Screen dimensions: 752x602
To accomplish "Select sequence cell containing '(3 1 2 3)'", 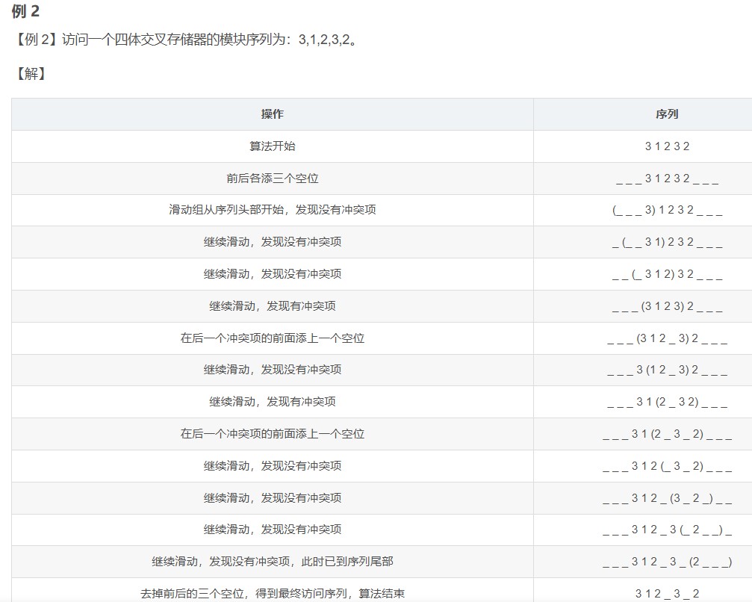I will click(x=666, y=306).
